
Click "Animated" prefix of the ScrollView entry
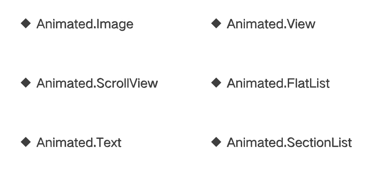(x=65, y=83)
